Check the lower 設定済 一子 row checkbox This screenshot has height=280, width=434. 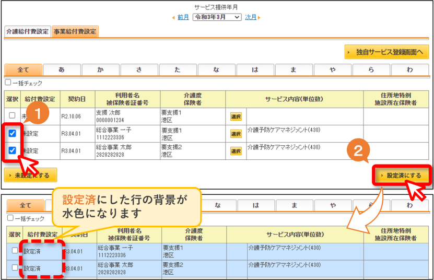click(15, 250)
